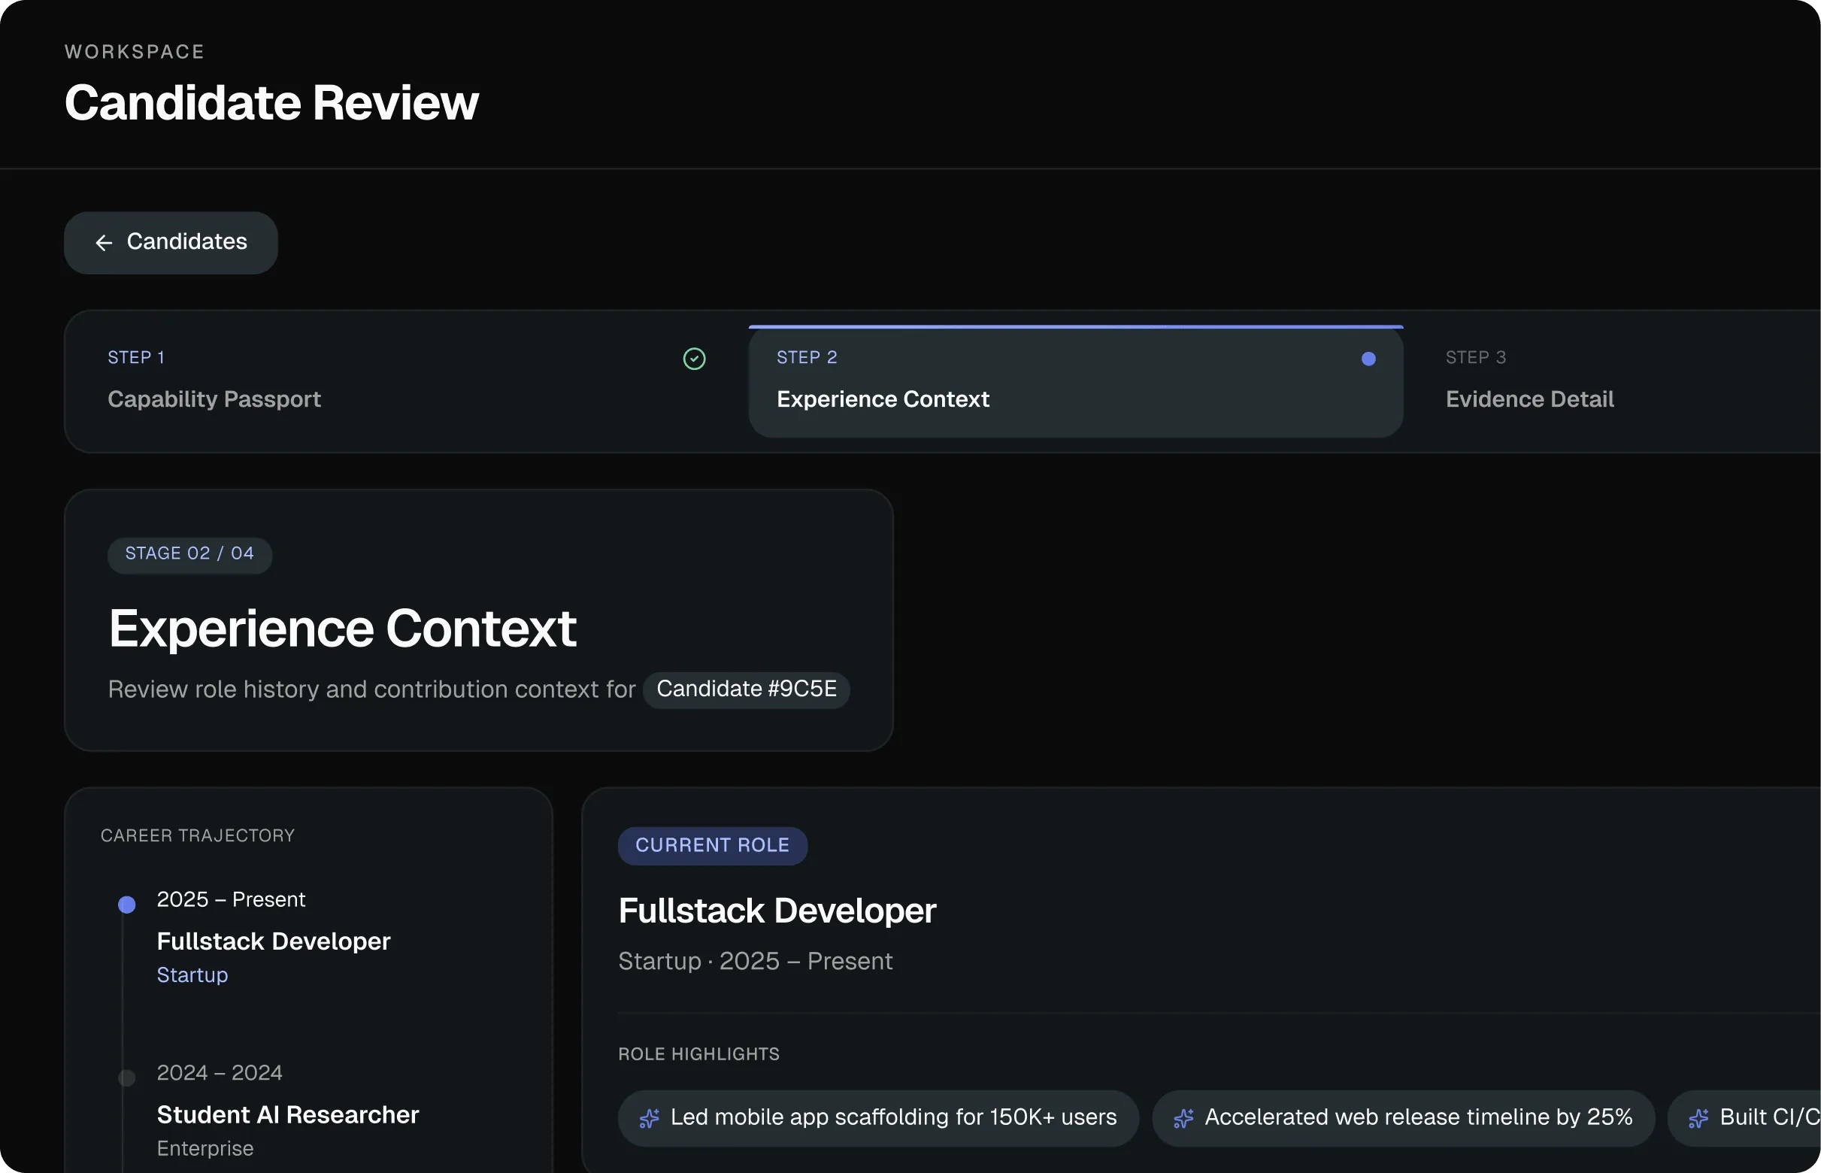This screenshot has width=1821, height=1173.
Task: Click the Fullstack Developer current role heading
Action: [777, 911]
